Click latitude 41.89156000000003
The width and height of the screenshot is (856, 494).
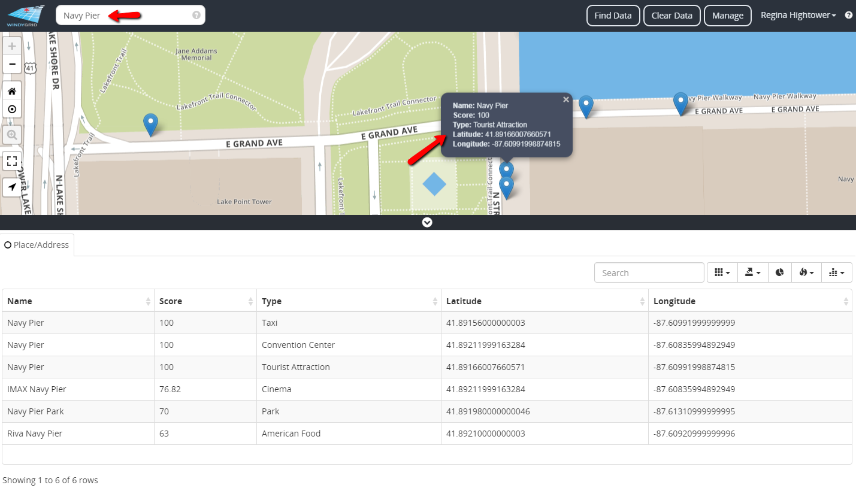click(486, 323)
